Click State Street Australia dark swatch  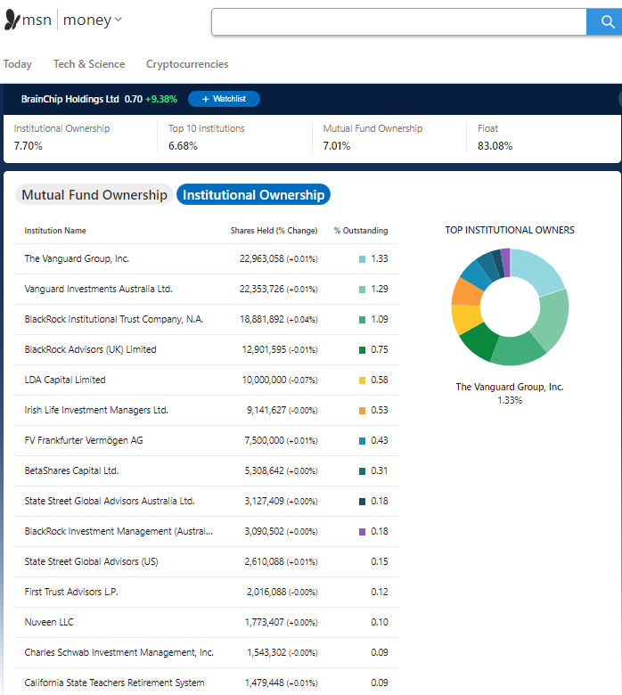pos(362,502)
